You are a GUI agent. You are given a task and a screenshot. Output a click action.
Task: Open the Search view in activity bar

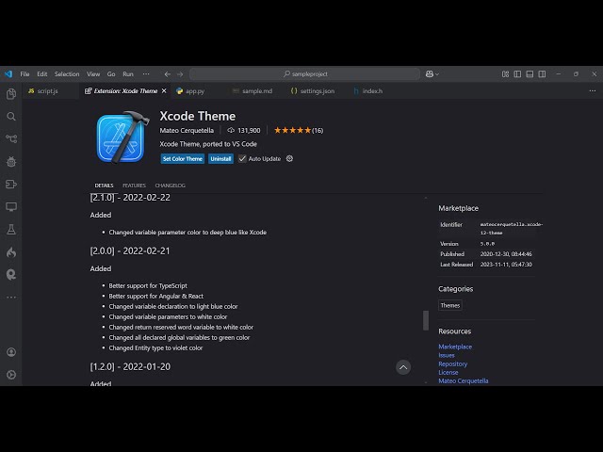(11, 117)
